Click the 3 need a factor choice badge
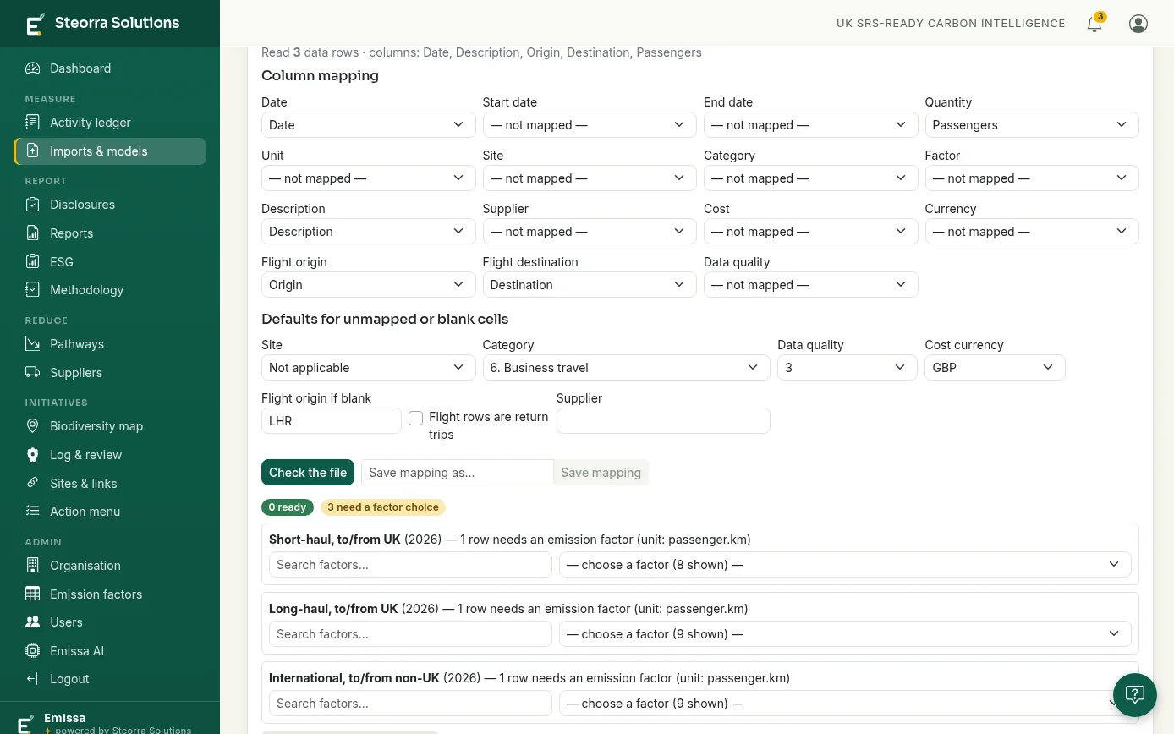Screen dimensions: 1174x734 pyautogui.click(x=383, y=507)
